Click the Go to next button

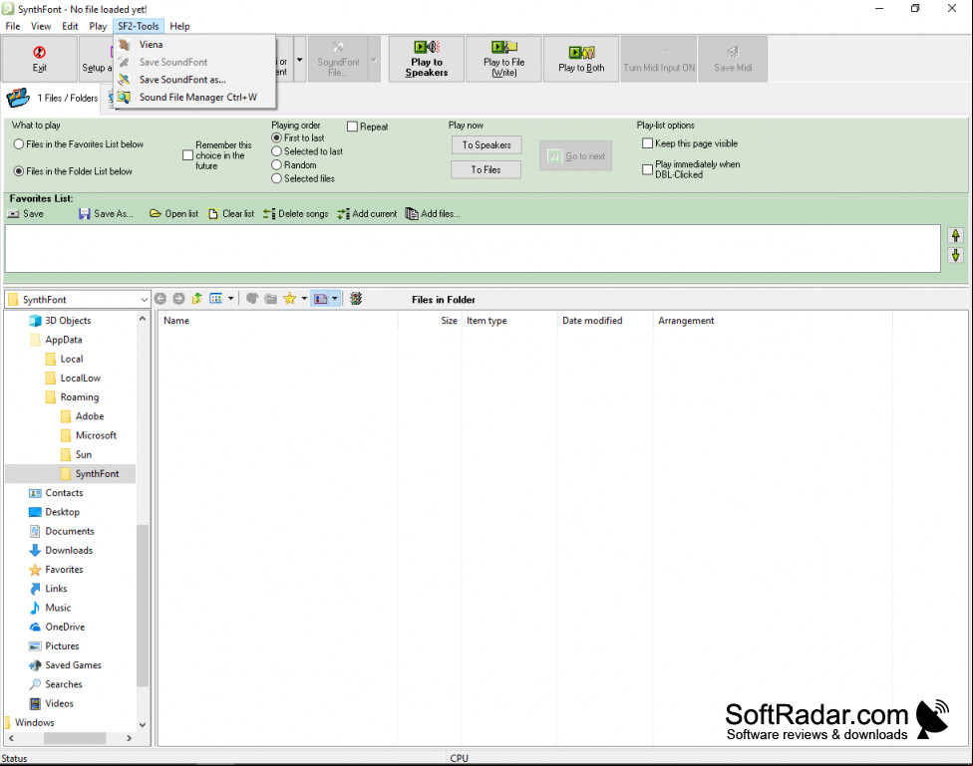tap(576, 156)
